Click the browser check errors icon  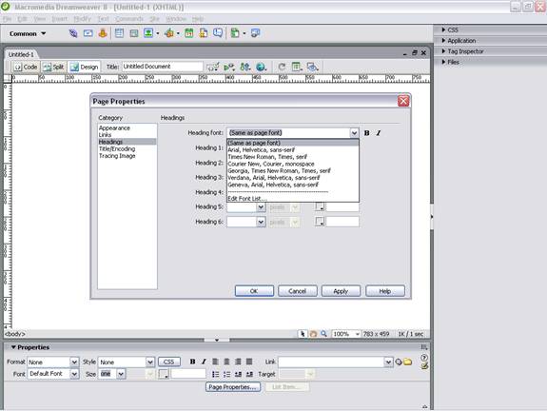click(x=213, y=67)
